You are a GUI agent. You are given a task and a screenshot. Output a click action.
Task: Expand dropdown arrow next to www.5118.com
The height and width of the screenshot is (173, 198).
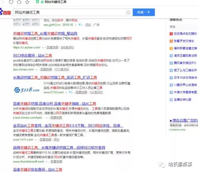click(x=66, y=92)
